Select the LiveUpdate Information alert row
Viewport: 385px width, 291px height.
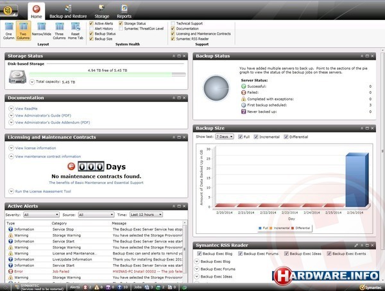point(94,260)
